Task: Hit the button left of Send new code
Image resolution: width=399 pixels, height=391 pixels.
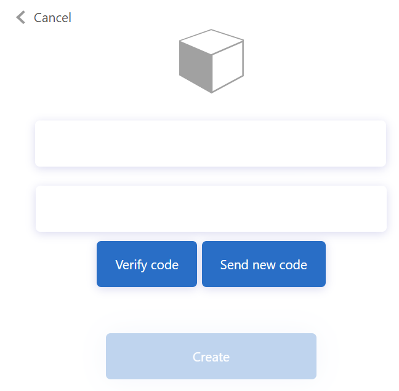Action: 147,264
